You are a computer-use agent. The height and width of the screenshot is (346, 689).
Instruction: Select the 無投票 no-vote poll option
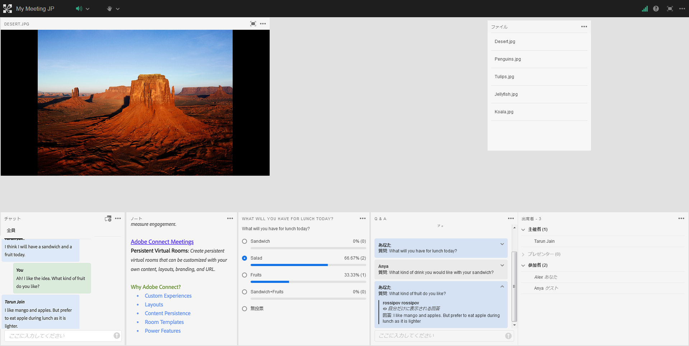pos(245,309)
